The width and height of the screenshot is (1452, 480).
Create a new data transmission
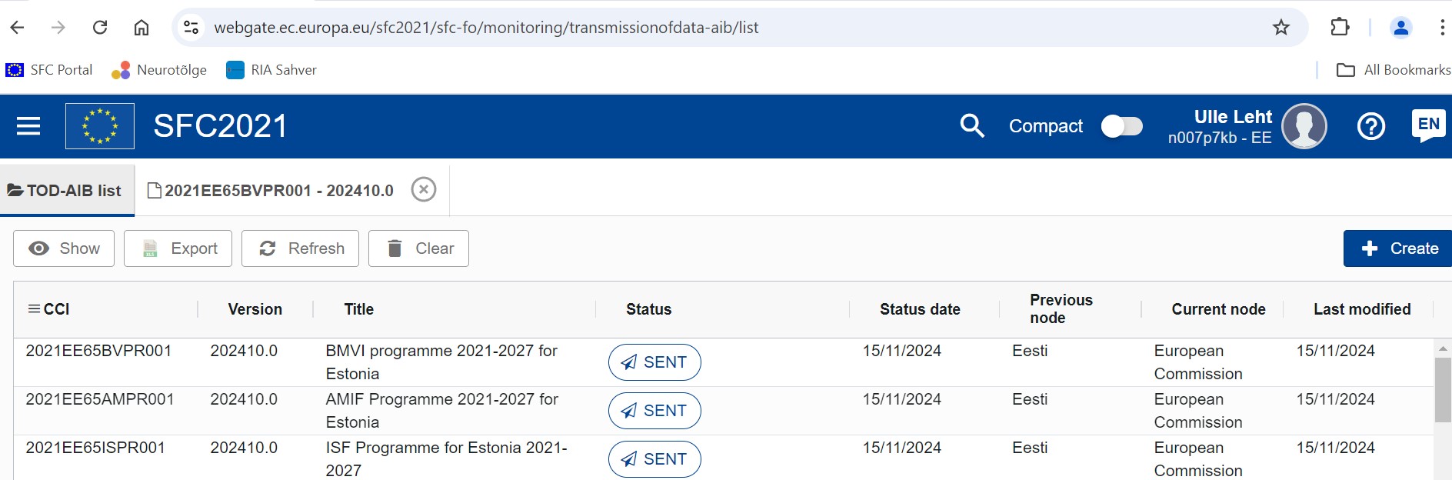pos(1398,248)
